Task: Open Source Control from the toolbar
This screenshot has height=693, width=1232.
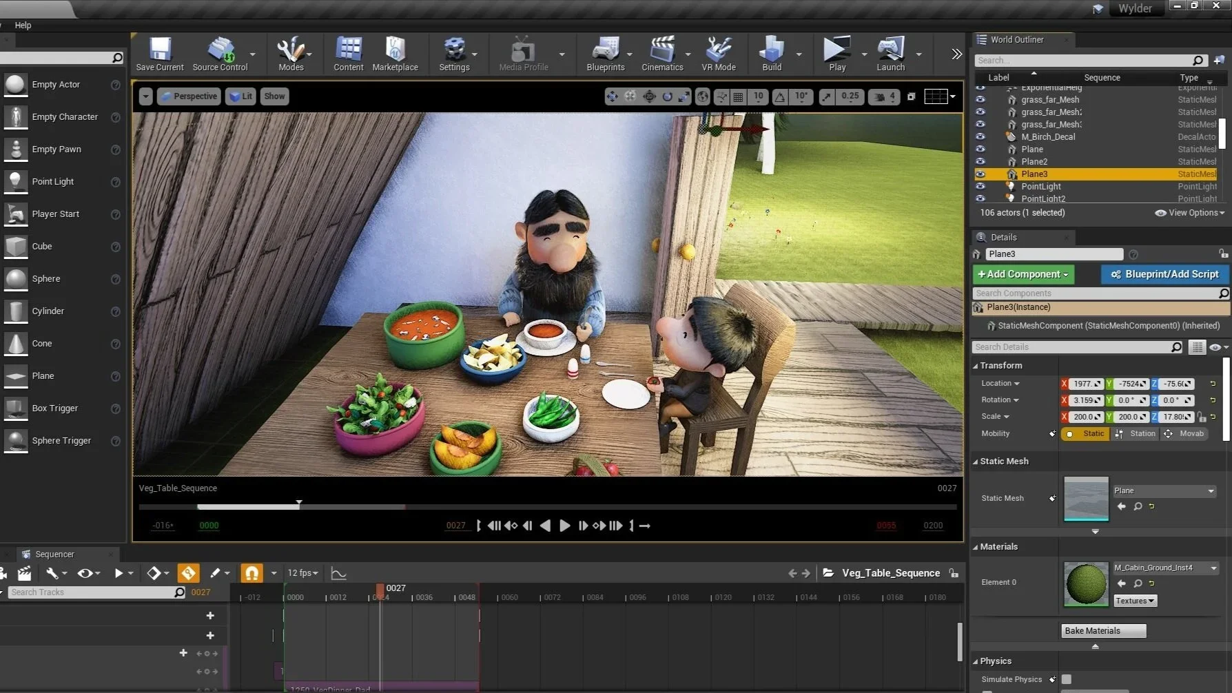Action: pyautogui.click(x=220, y=54)
